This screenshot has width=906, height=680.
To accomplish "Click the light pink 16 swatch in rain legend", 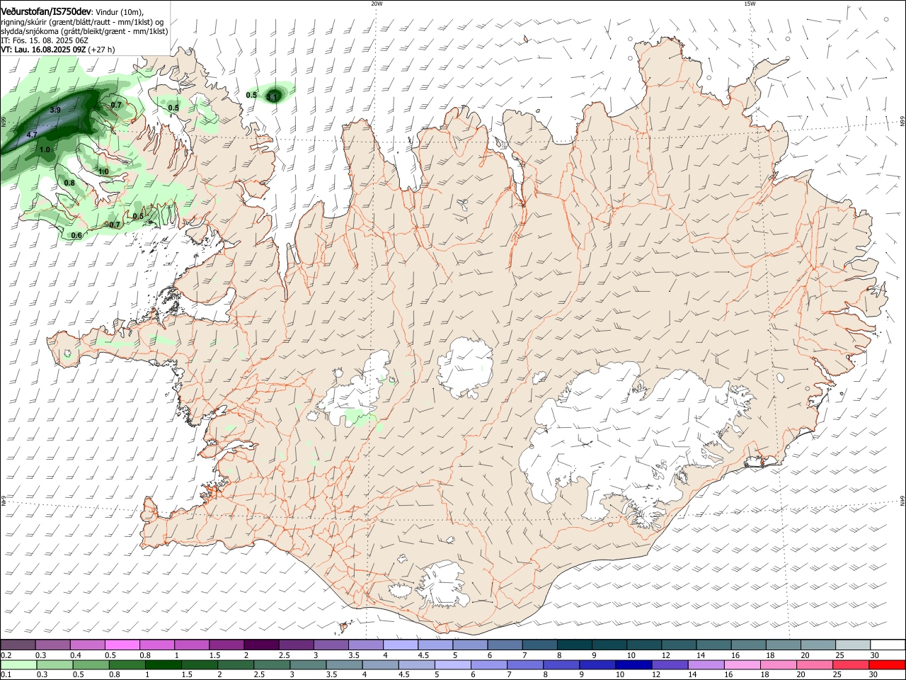I will 742,665.
